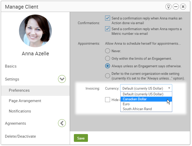192x146 pixels.
Task: Collapse the Settings section chevron
Action: 62,79
